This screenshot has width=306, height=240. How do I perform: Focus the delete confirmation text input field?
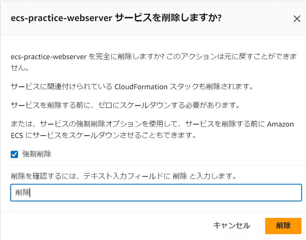coord(153,193)
